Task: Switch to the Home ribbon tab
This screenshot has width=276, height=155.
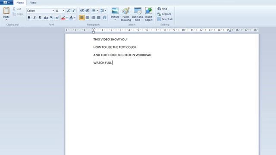Action: (20, 3)
